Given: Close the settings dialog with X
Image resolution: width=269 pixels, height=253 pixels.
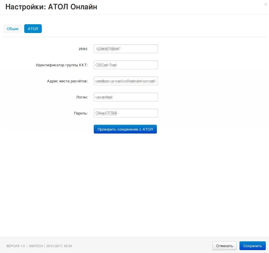Looking at the screenshot, I should click(265, 4).
